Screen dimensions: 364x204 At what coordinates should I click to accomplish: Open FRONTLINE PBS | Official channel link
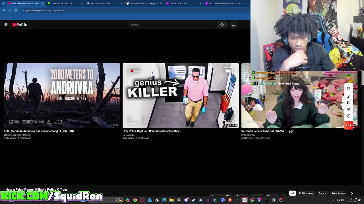tap(17, 135)
